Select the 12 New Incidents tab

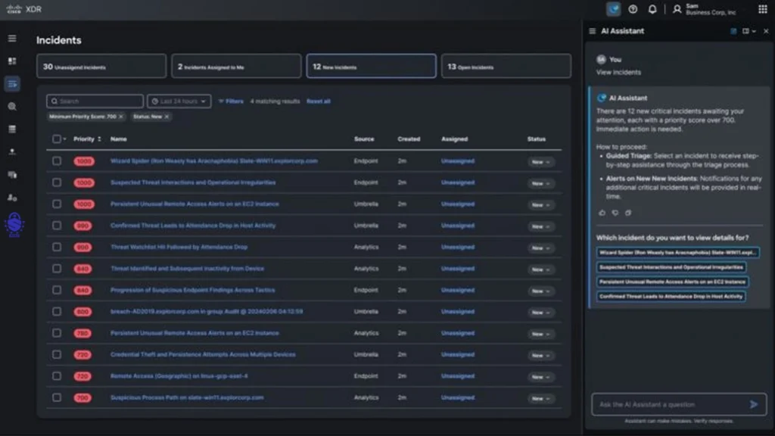point(371,67)
